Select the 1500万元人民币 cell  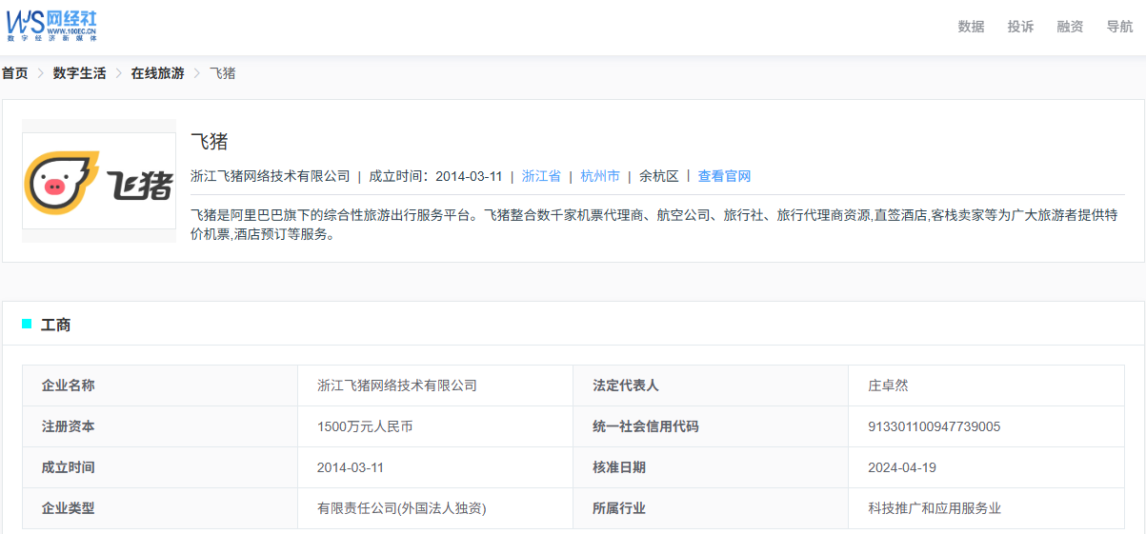[435, 426]
